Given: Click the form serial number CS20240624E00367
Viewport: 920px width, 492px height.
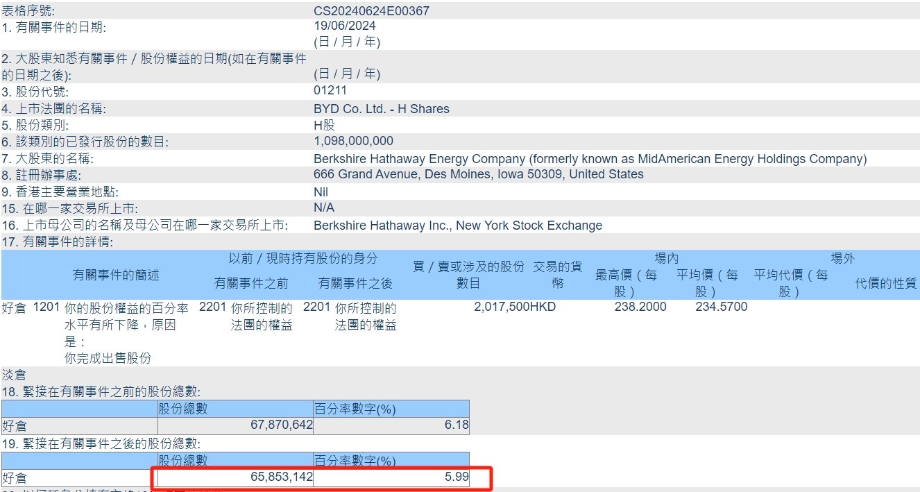Looking at the screenshot, I should pyautogui.click(x=371, y=11).
